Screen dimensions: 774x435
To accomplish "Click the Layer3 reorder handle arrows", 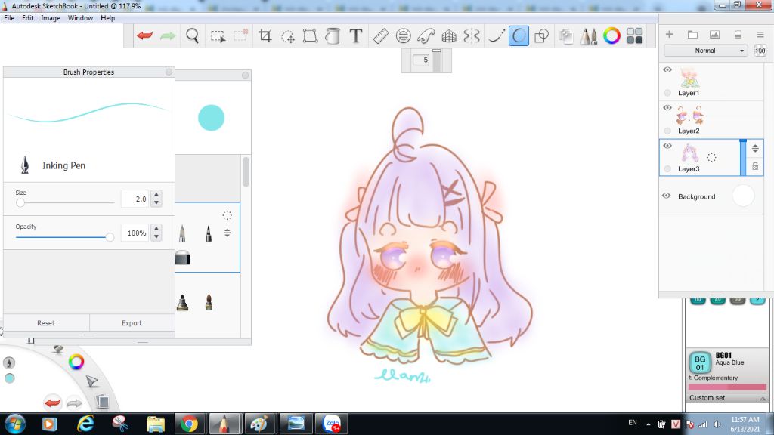I will pos(755,149).
